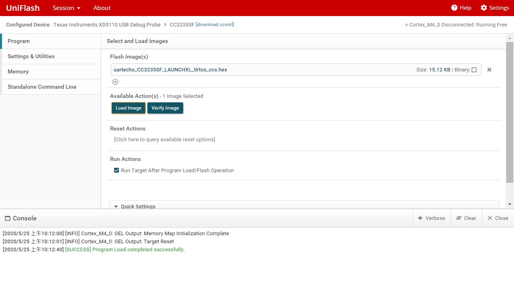Toggle Verbose console output
The width and height of the screenshot is (514, 289).
pyautogui.click(x=432, y=218)
